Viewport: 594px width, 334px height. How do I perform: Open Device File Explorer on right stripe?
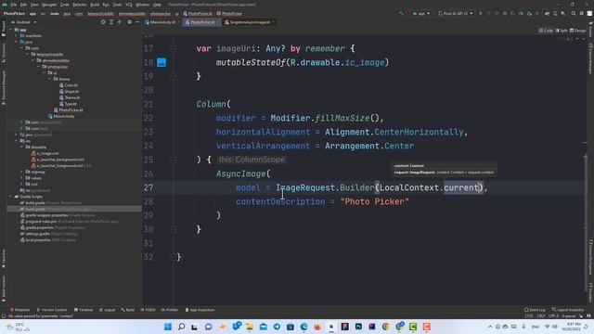(x=590, y=258)
